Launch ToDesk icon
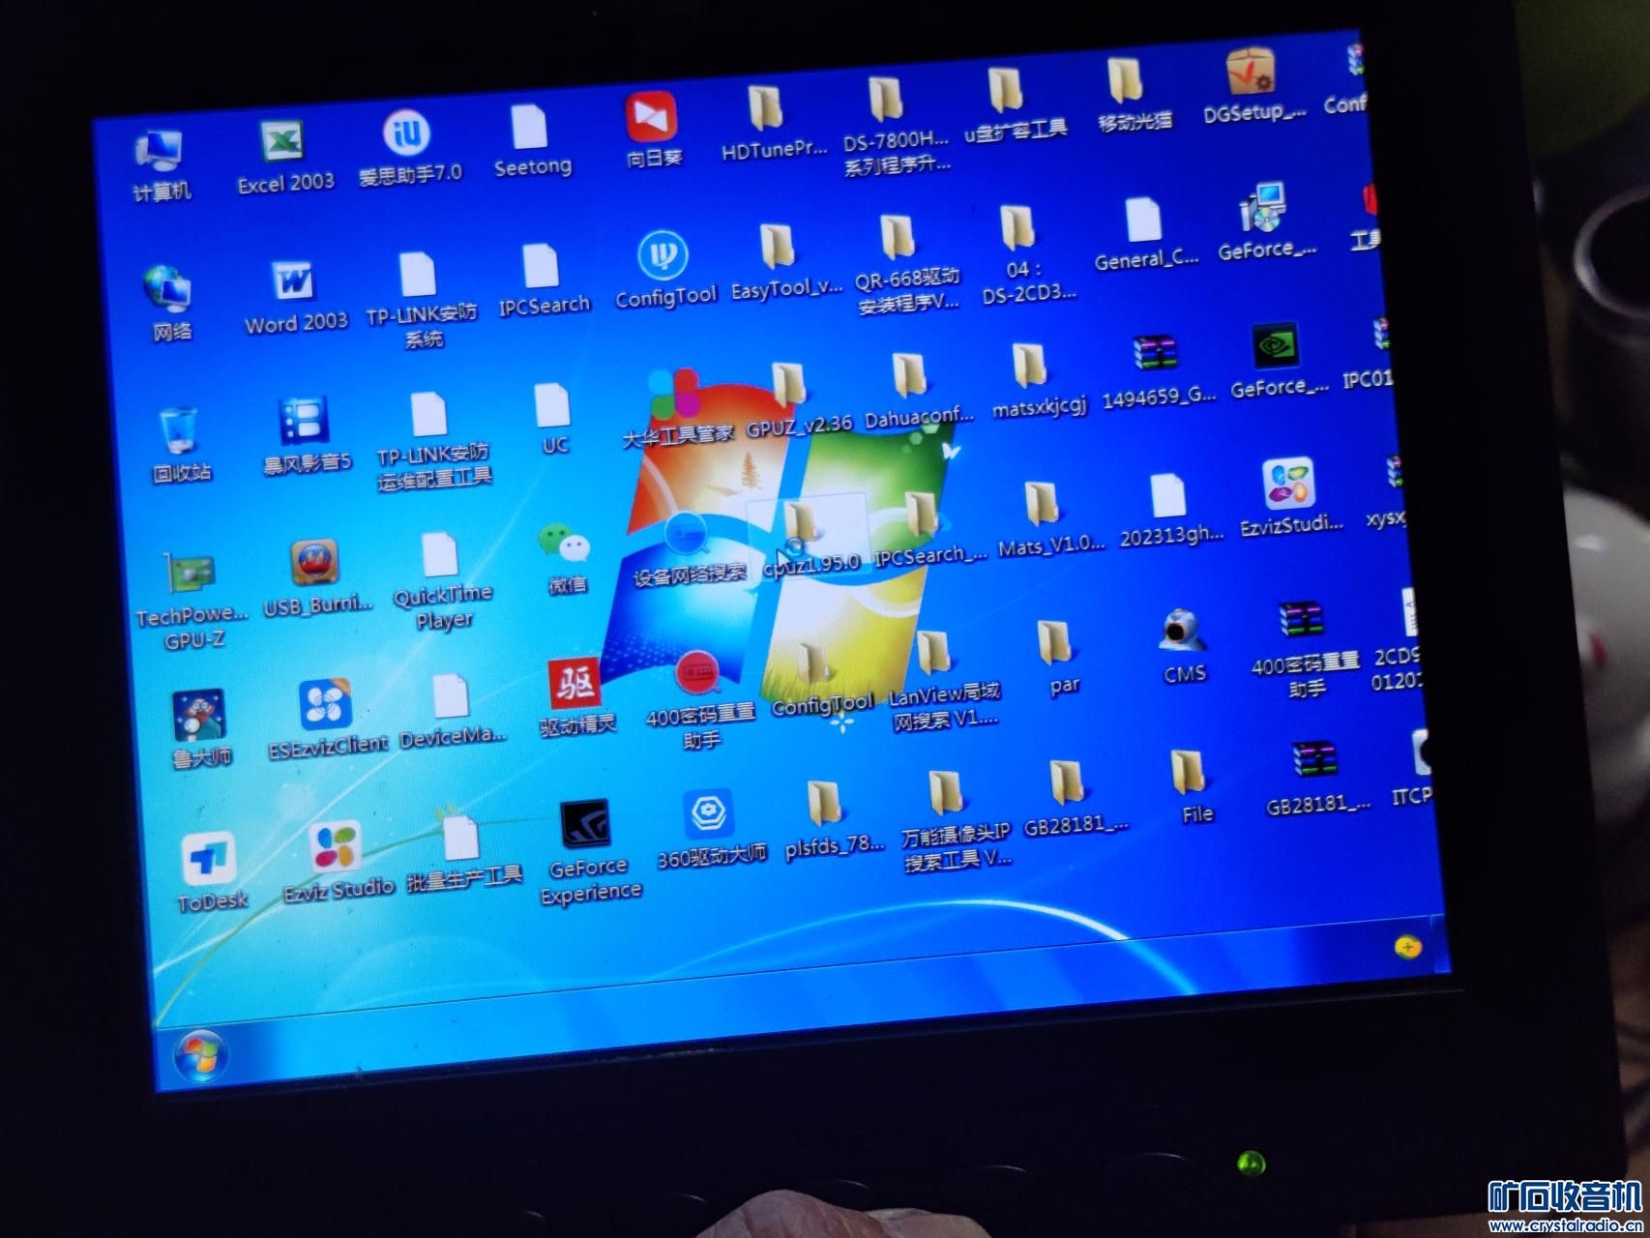Screen dimensions: 1650x1238 click(208, 859)
